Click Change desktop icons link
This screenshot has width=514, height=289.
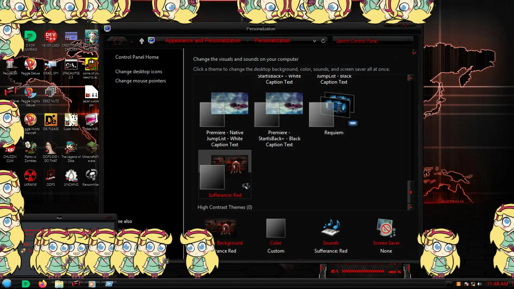pos(139,71)
